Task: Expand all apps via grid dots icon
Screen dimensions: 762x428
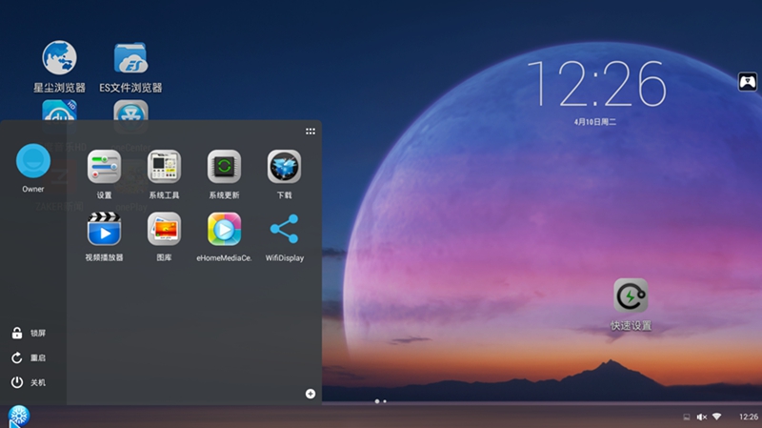Action: [x=311, y=132]
